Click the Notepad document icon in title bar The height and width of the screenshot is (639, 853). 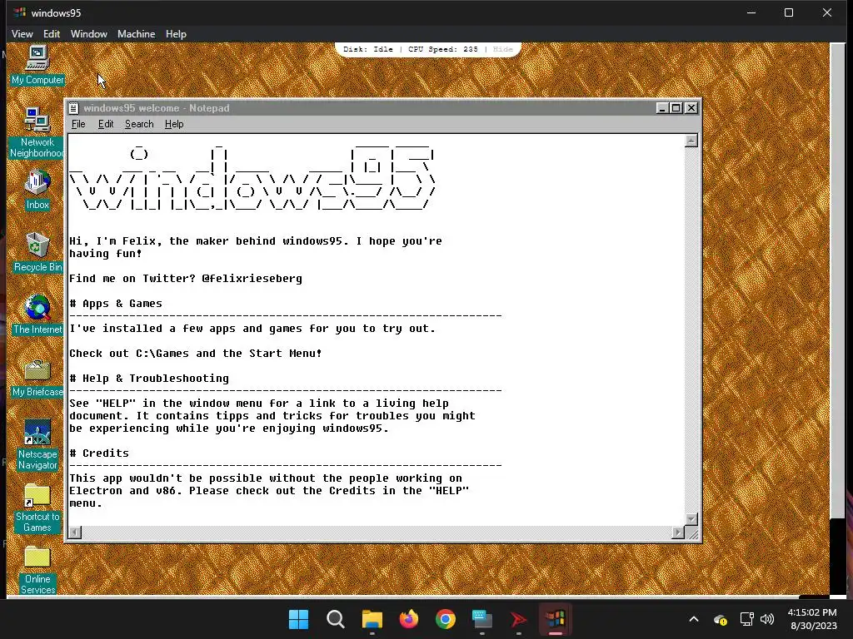coord(73,108)
